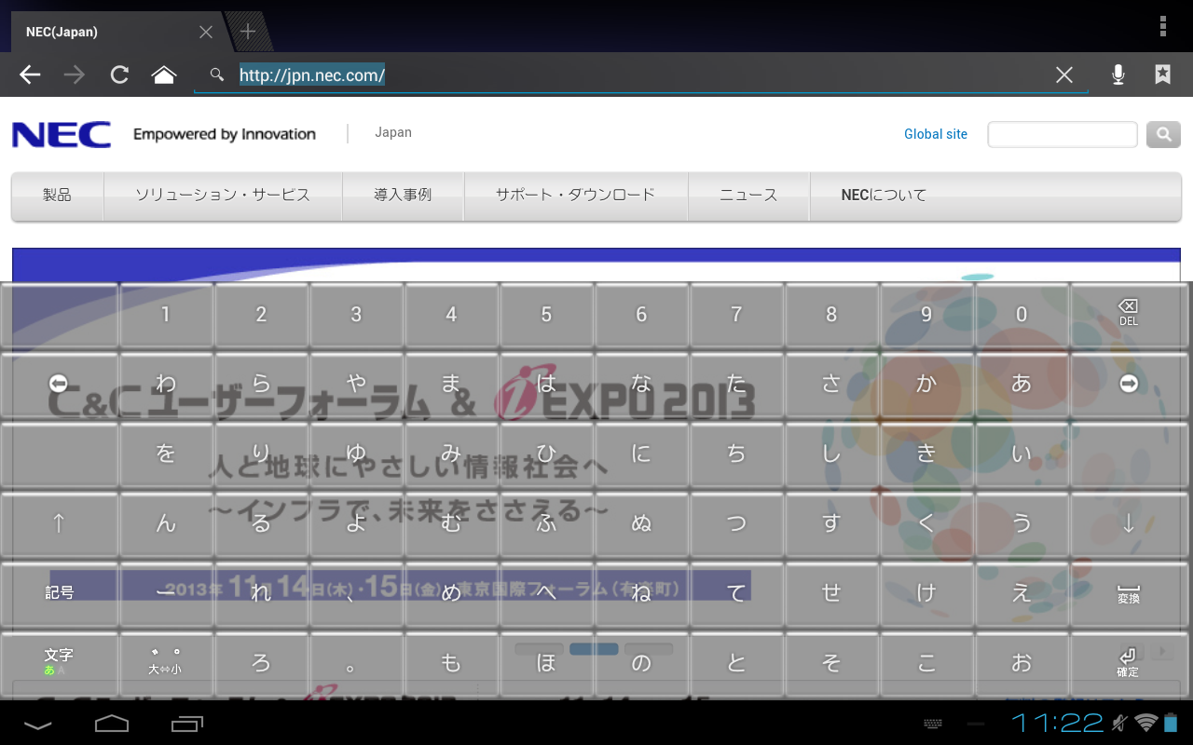The image size is (1193, 745).
Task: Open the 製品 menu
Action: point(57,196)
